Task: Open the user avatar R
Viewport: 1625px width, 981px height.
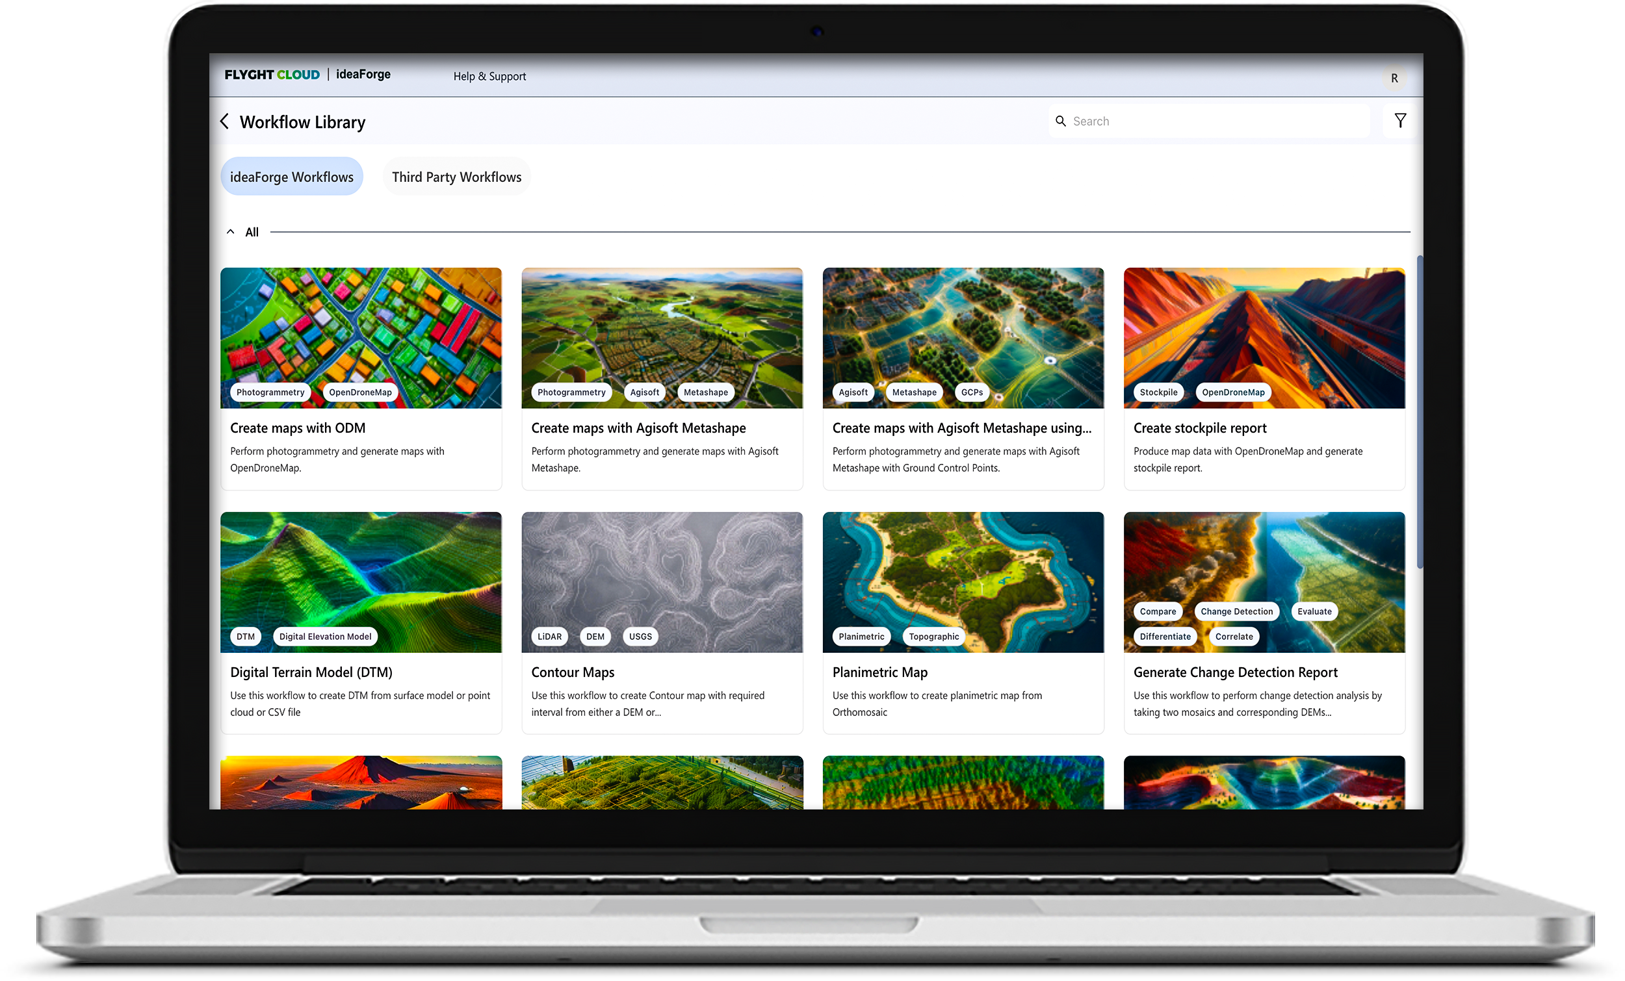Action: pos(1394,79)
